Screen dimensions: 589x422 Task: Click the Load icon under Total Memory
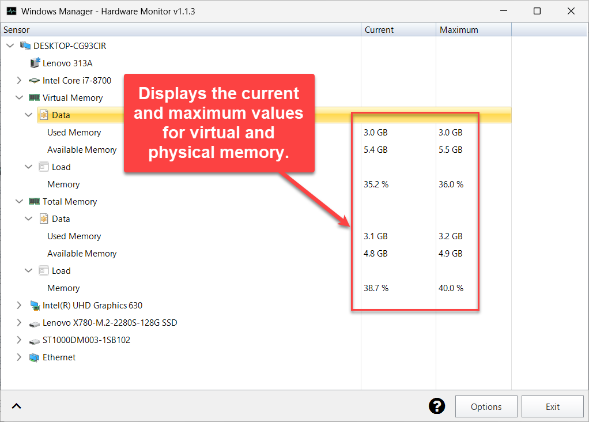(44, 270)
